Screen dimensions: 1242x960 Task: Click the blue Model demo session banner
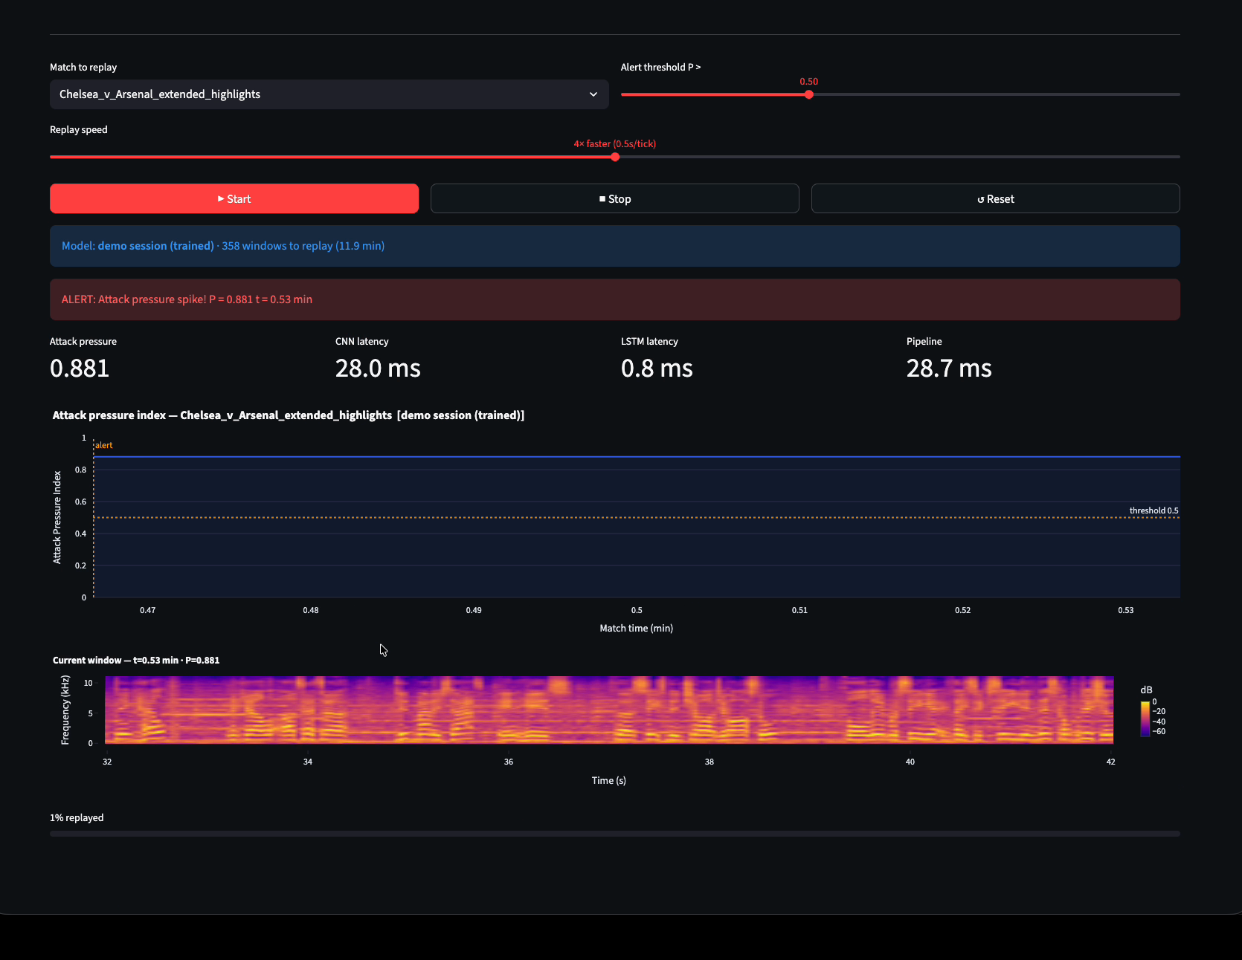(614, 246)
